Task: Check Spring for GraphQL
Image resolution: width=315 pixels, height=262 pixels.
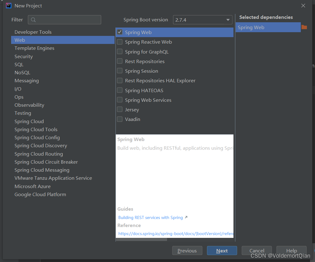Action: [x=120, y=52]
